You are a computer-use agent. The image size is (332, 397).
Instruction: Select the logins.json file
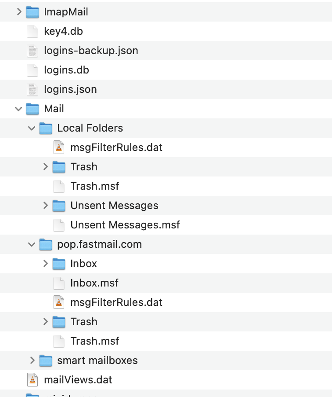[70, 89]
